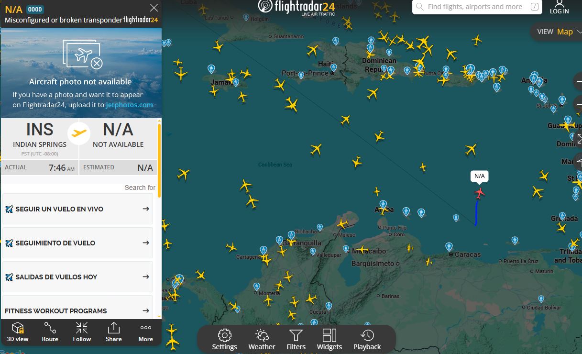
Task: Click the LOG IN button
Action: click(x=559, y=7)
